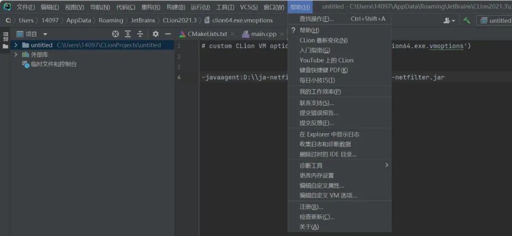The height and width of the screenshot is (236, 512).
Task: Select the untitled project folder row
Action: click(92, 45)
